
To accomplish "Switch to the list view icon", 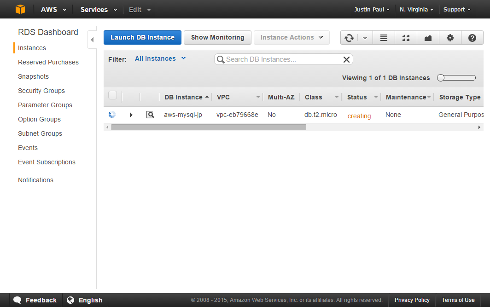I will [x=384, y=38].
